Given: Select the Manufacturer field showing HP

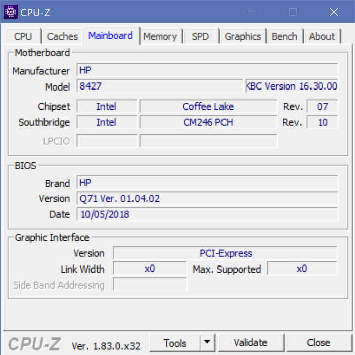Looking at the screenshot, I should (x=207, y=70).
